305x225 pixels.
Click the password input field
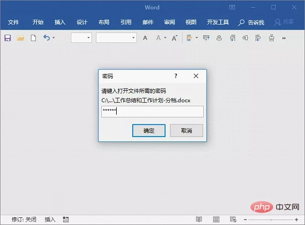click(153, 112)
